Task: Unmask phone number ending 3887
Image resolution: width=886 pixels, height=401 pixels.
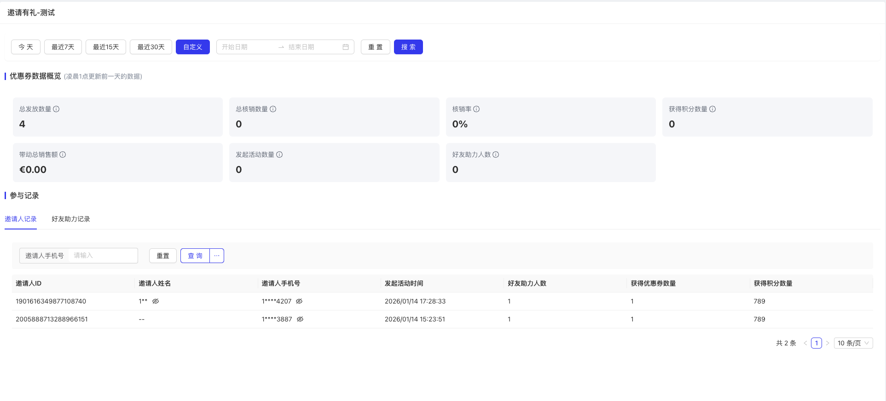Action: tap(300, 319)
